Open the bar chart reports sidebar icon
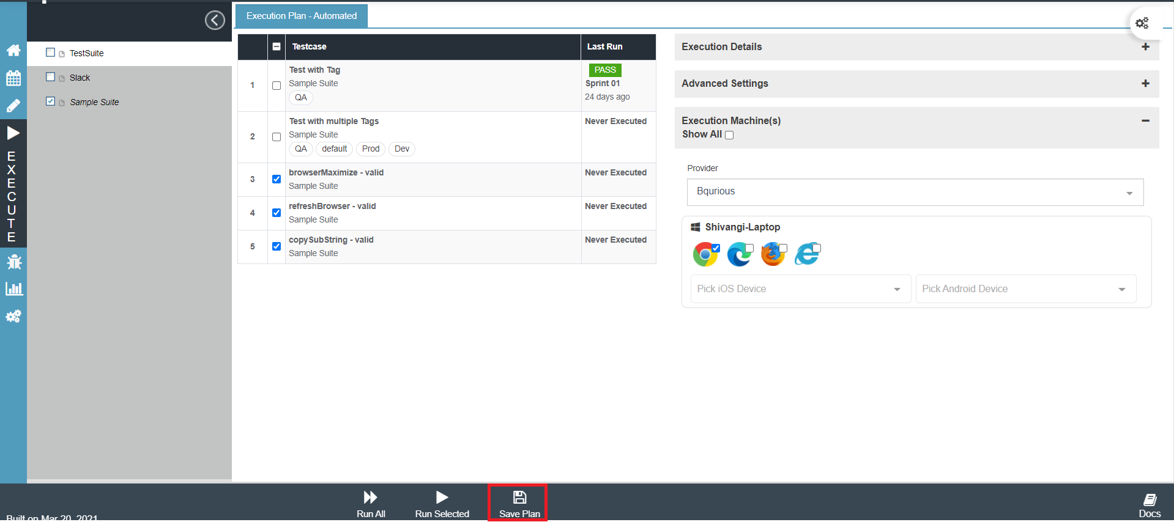The image size is (1174, 522). [13, 289]
